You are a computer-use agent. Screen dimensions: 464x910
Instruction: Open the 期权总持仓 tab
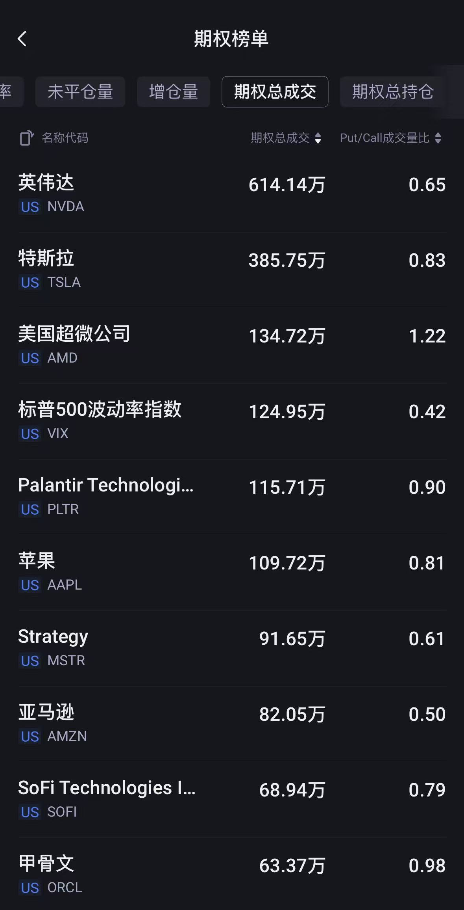392,92
